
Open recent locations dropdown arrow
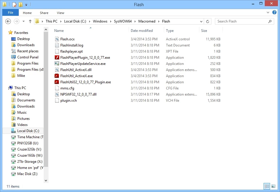pos(23,21)
